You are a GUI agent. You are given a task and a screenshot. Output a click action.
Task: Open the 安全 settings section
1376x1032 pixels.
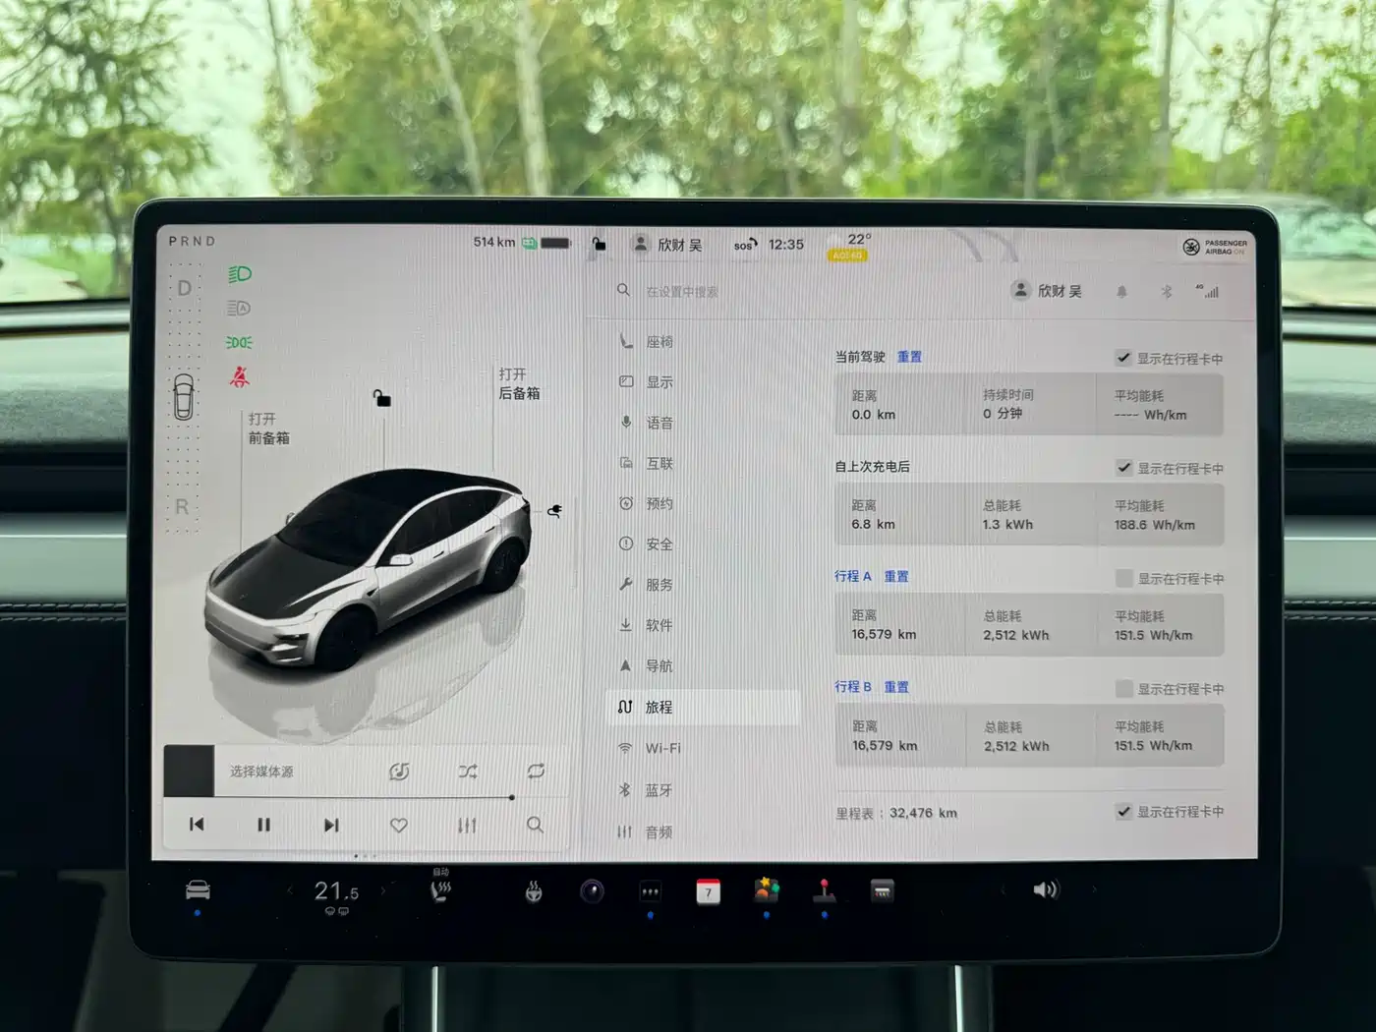(659, 544)
